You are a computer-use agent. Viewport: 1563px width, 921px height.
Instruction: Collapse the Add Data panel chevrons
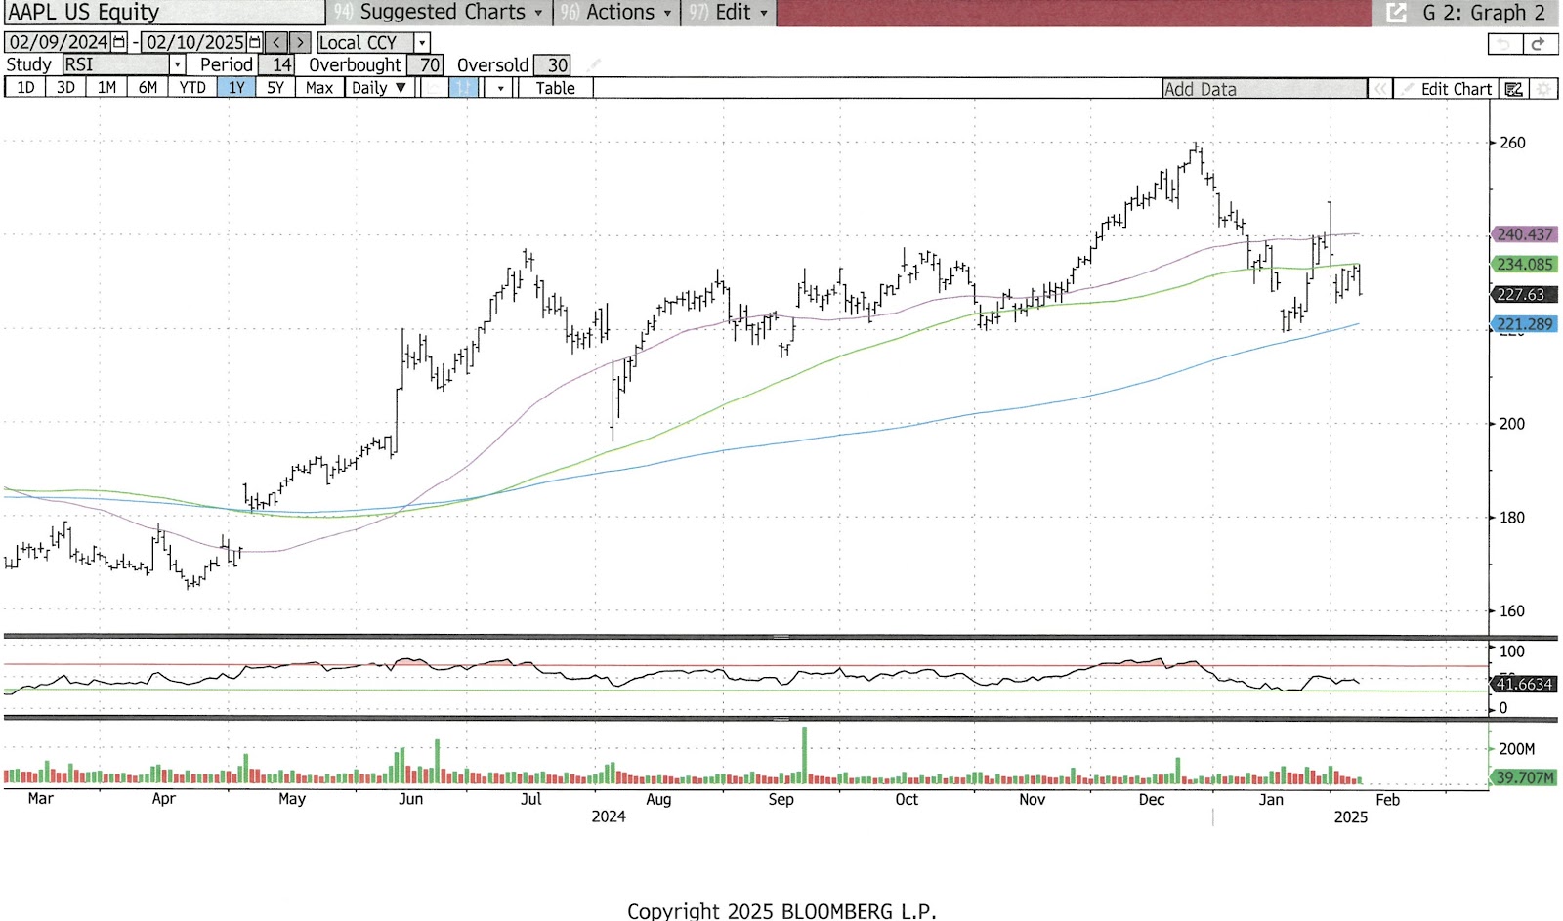point(1380,89)
